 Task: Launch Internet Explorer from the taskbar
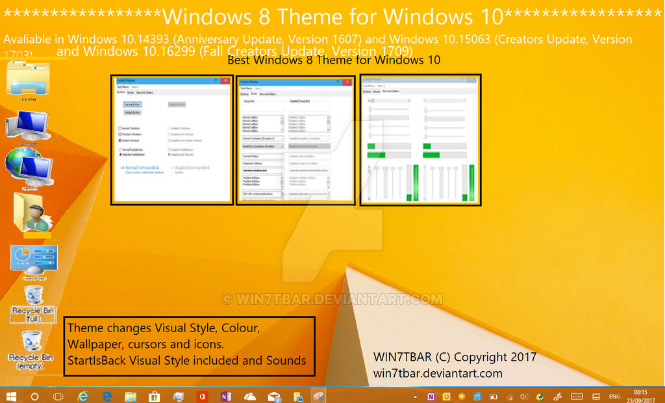click(82, 396)
